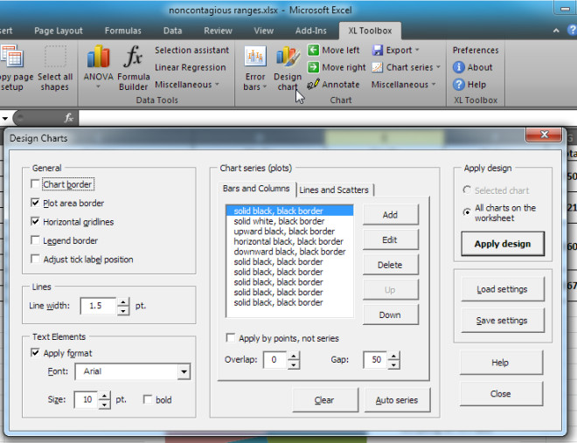
Task: Expand the Error bars dropdown
Action: [x=264, y=87]
